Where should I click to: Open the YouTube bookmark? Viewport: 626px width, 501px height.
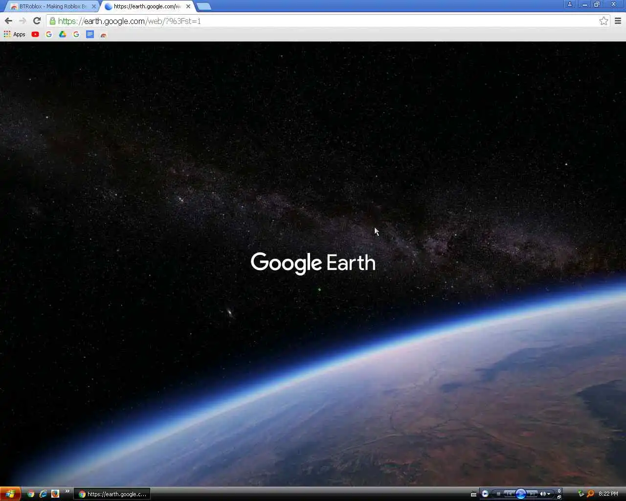click(35, 34)
